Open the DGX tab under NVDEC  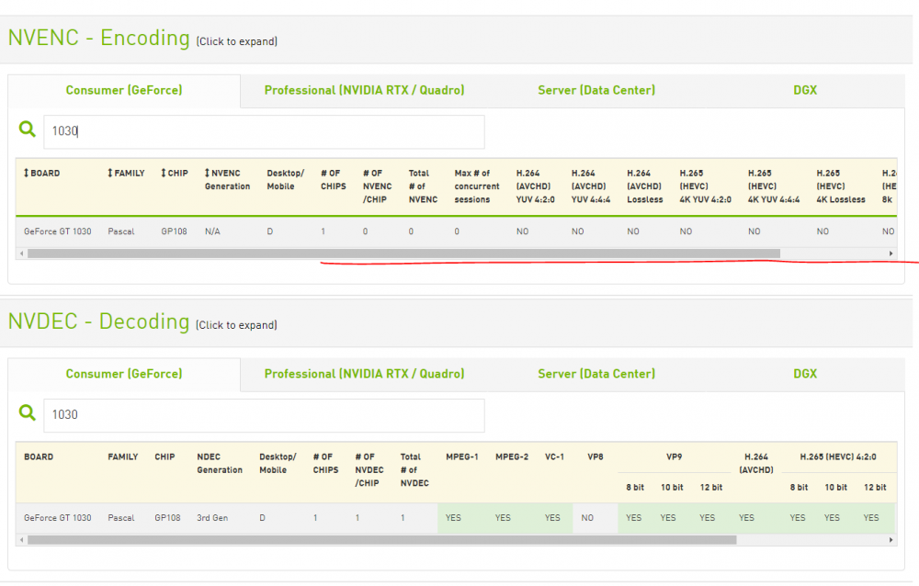805,374
